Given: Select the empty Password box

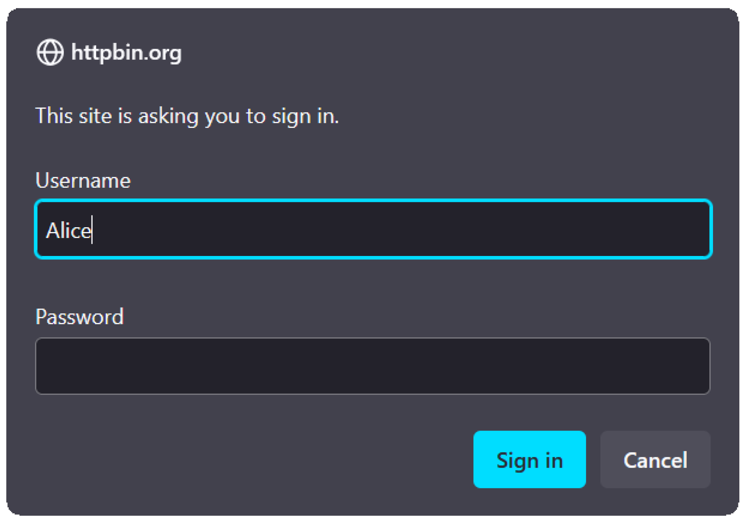Looking at the screenshot, I should point(373,366).
